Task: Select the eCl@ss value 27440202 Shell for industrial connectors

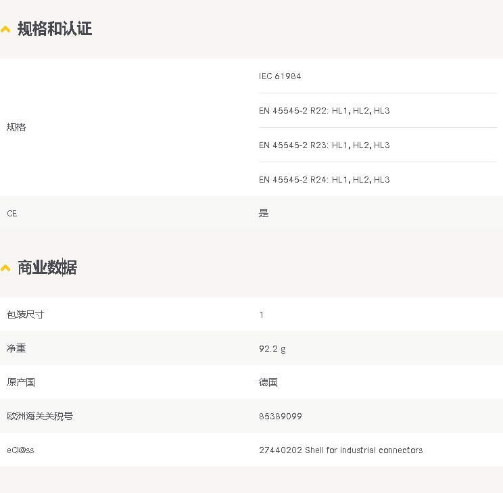Action: (x=341, y=450)
